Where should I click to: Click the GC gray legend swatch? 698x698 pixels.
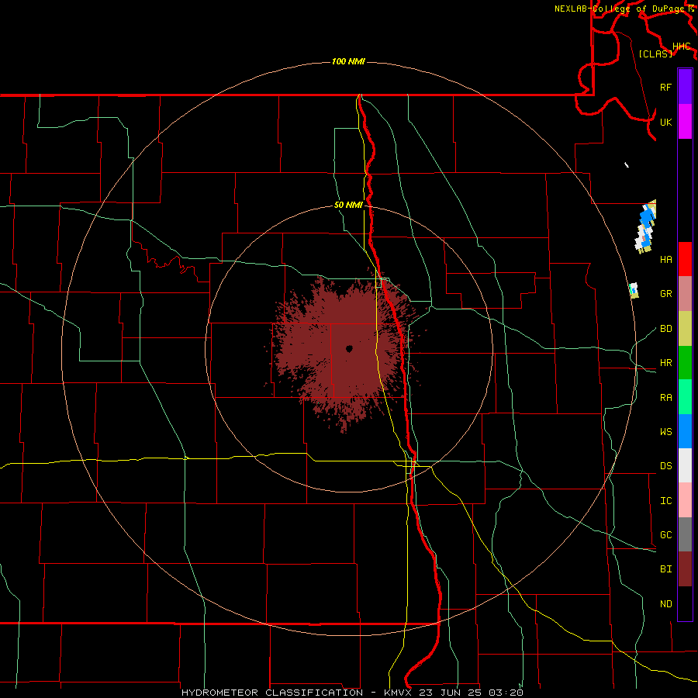coord(685,534)
